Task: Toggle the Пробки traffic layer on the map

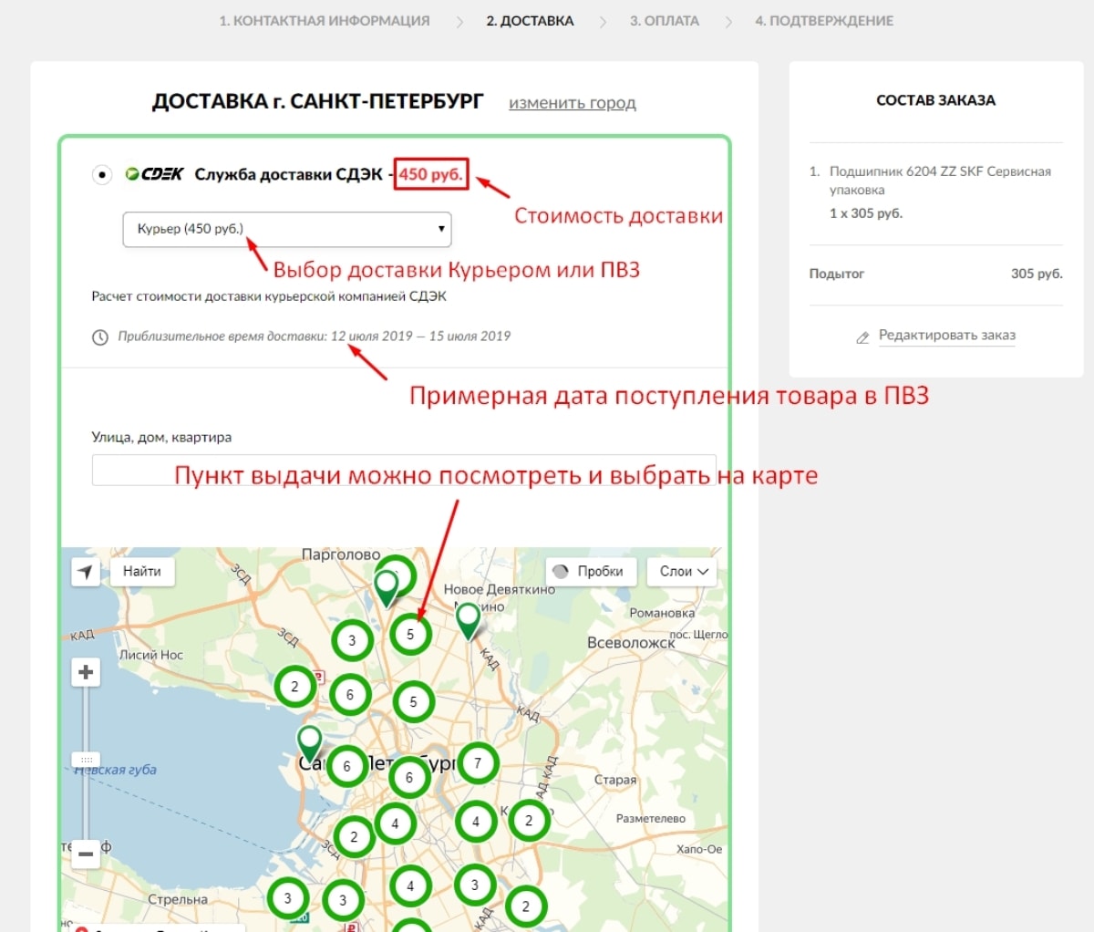Action: (591, 572)
